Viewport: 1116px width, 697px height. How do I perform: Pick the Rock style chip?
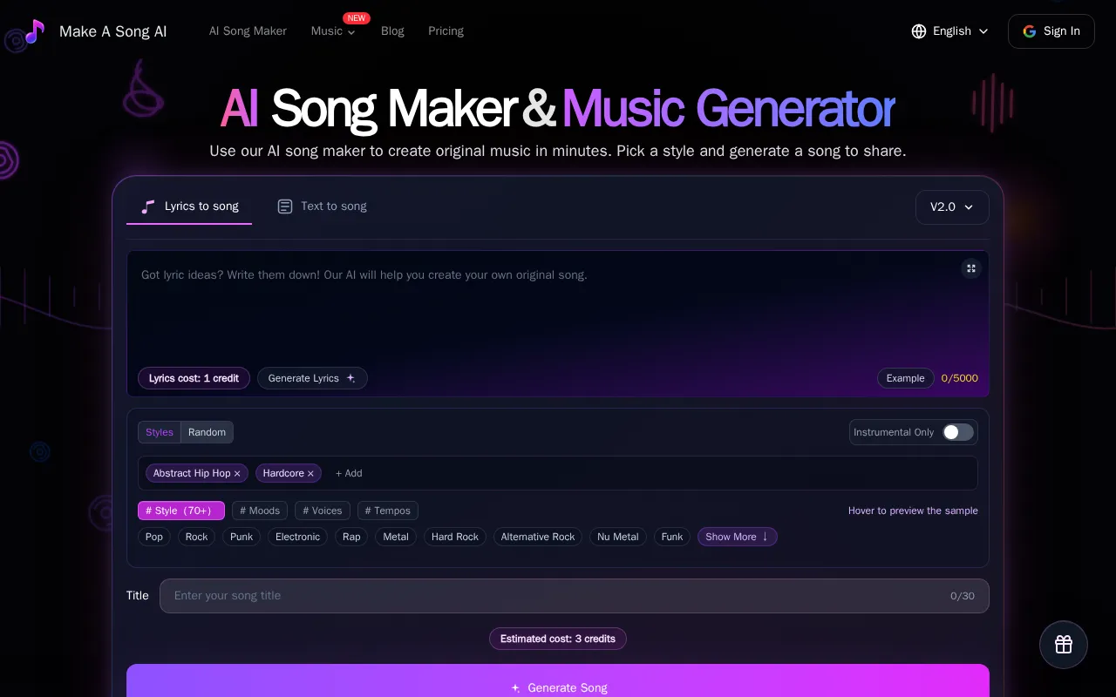coord(197,537)
